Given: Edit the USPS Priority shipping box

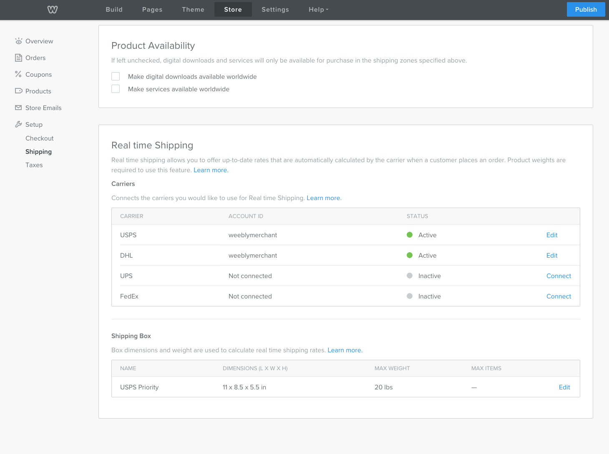Looking at the screenshot, I should [x=564, y=387].
